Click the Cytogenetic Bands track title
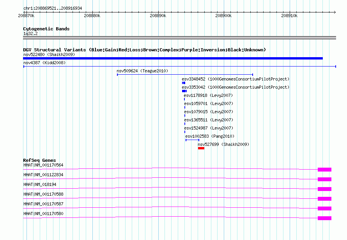The height and width of the screenshot is (240, 347). pyautogui.click(x=46, y=29)
